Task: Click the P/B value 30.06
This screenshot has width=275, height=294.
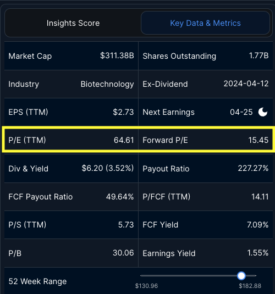Action: [x=123, y=253]
